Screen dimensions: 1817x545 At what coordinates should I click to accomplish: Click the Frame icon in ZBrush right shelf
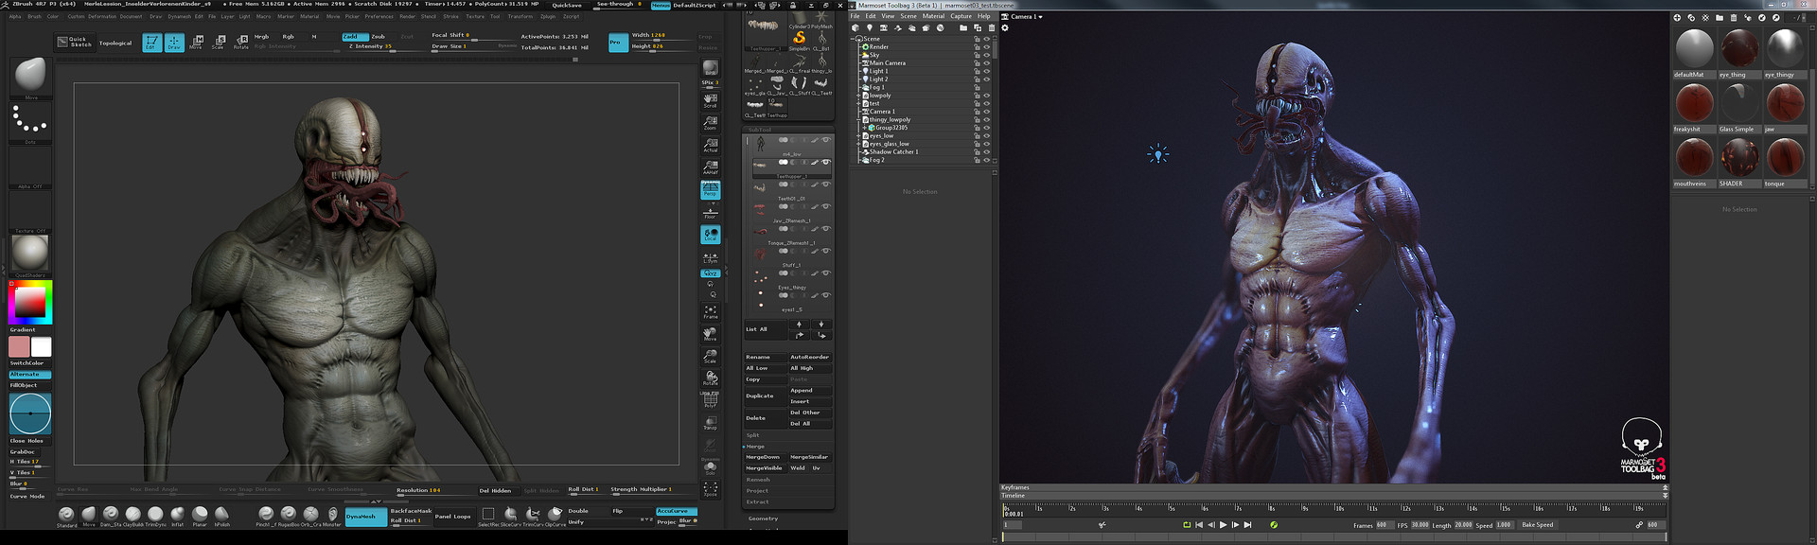tap(710, 311)
